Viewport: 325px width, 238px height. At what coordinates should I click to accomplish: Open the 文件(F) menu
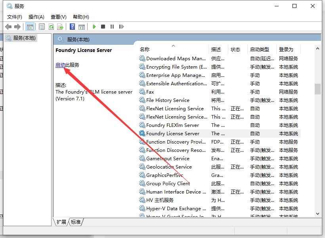tap(15, 17)
